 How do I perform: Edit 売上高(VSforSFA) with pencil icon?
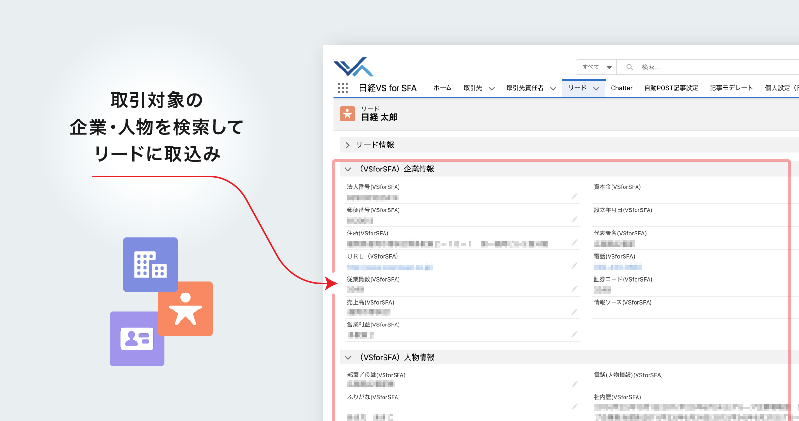(x=574, y=311)
